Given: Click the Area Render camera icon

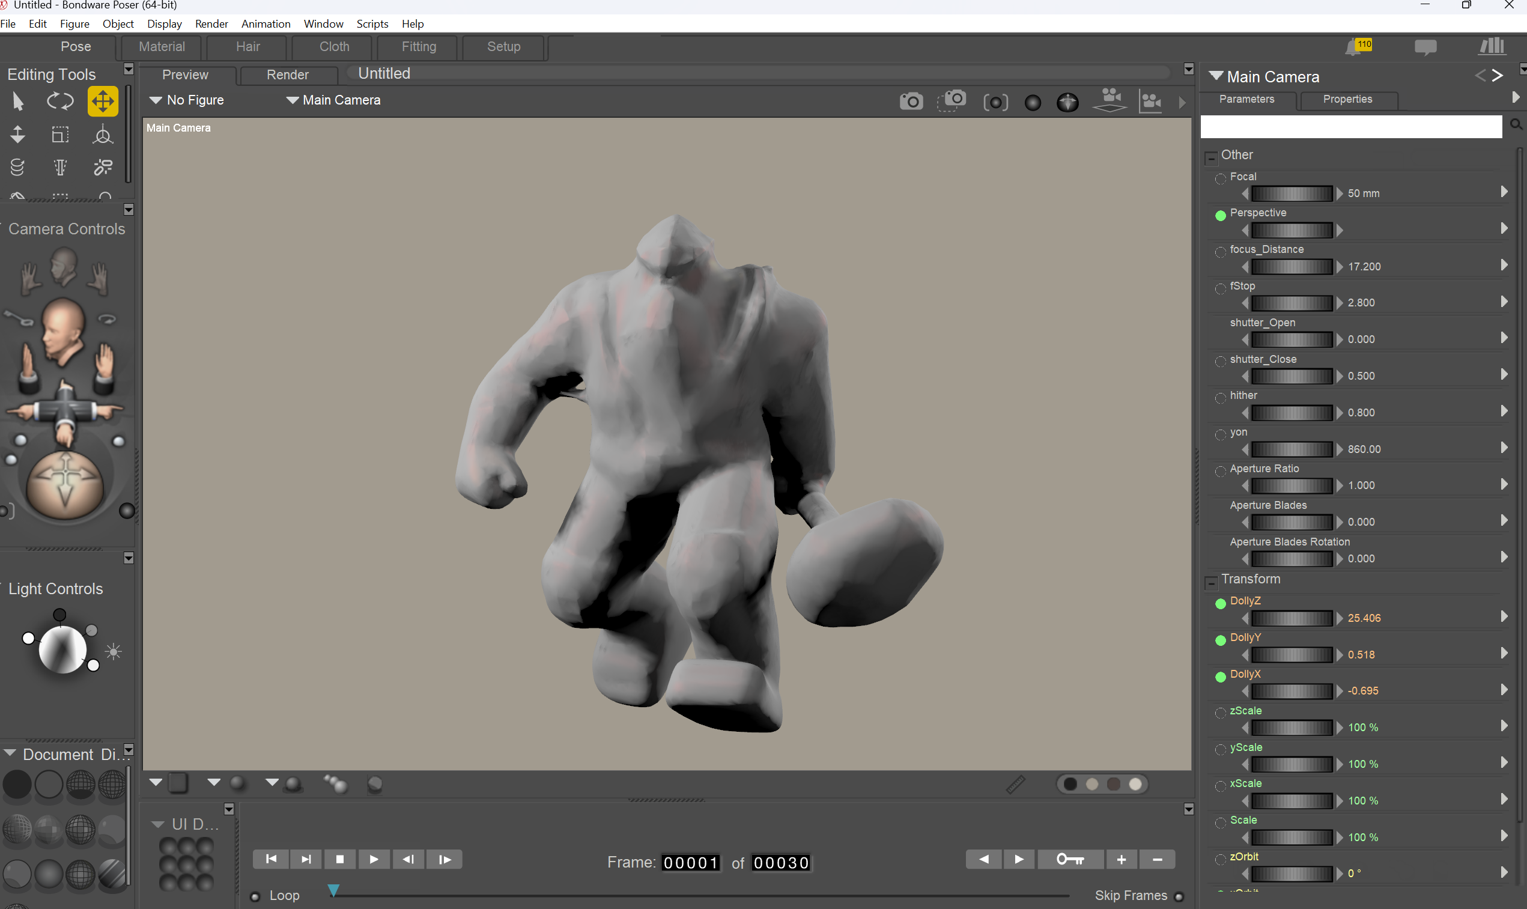Looking at the screenshot, I should coord(952,100).
